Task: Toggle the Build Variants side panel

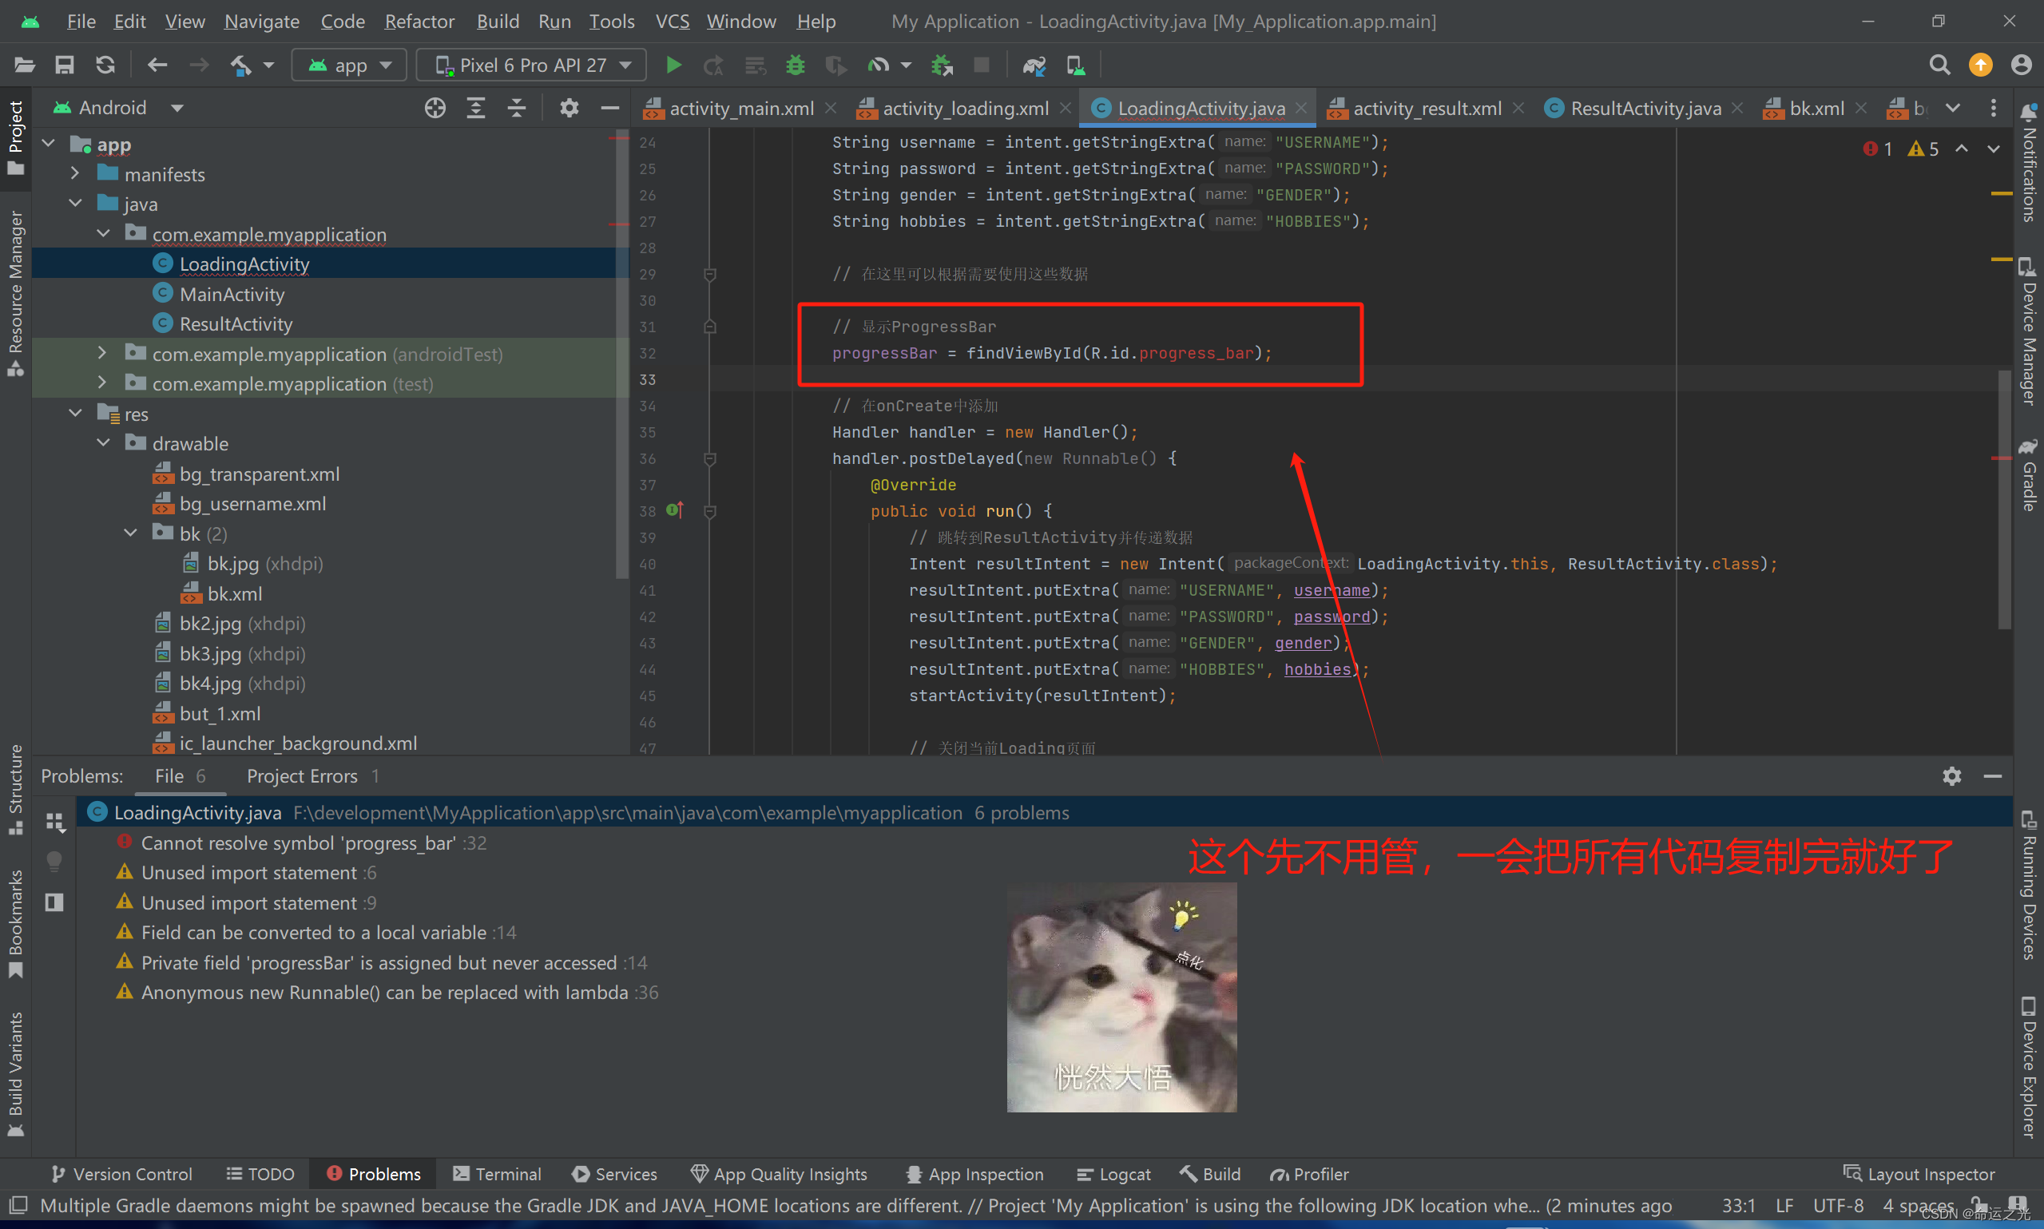Action: [15, 1072]
